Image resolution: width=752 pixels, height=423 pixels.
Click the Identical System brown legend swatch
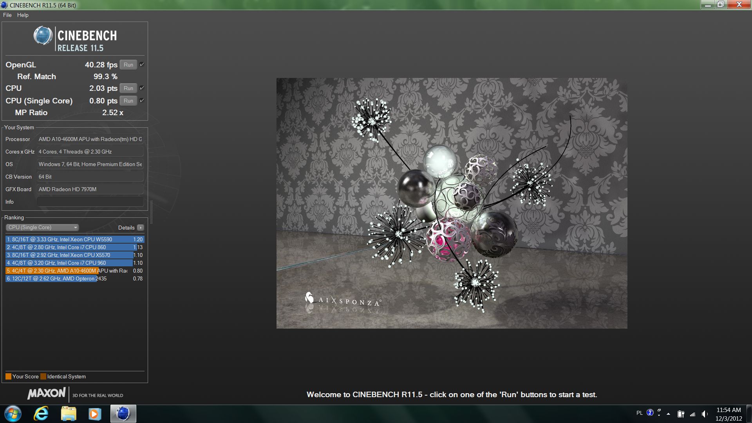pyautogui.click(x=43, y=376)
